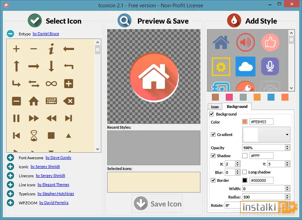The image size is (302, 220).
Task: Select the hourglass icon
Action: pyautogui.click(x=34, y=136)
